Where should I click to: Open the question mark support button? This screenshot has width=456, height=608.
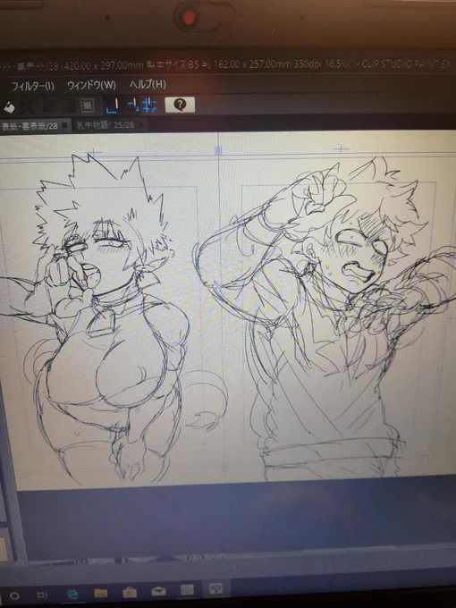point(180,105)
